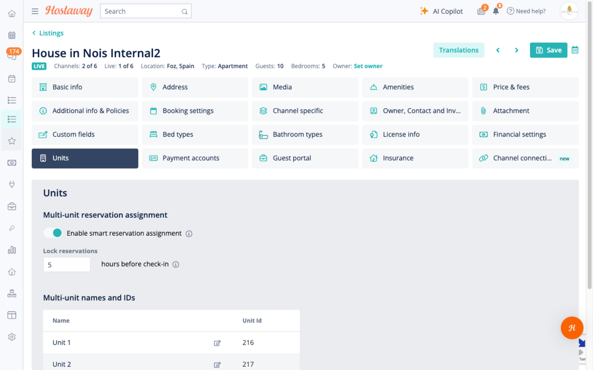Open Owner, Contact and Inv... tab
This screenshot has height=370, width=593.
tap(415, 111)
